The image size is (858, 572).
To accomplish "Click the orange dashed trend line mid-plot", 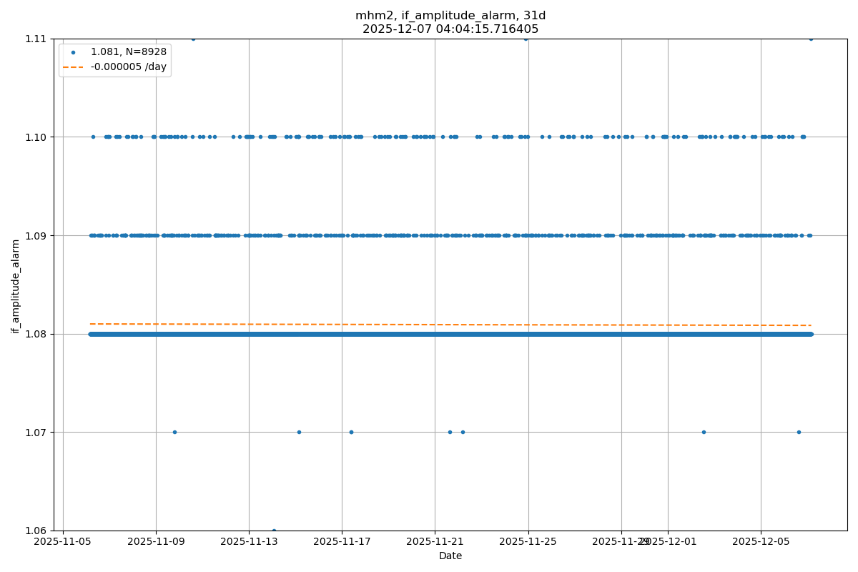I will tap(450, 325).
